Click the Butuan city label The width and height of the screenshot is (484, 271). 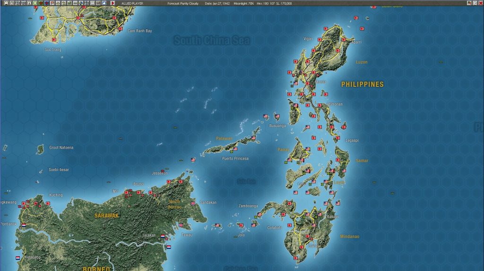(x=333, y=217)
